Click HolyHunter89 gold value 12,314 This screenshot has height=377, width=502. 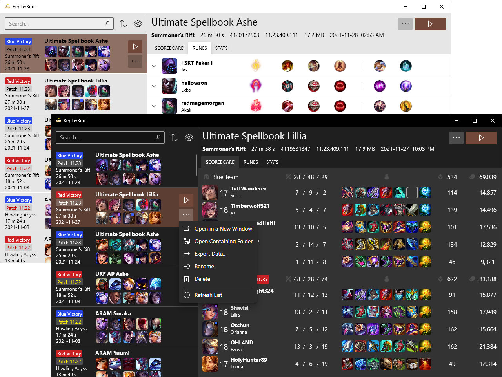tap(488, 364)
